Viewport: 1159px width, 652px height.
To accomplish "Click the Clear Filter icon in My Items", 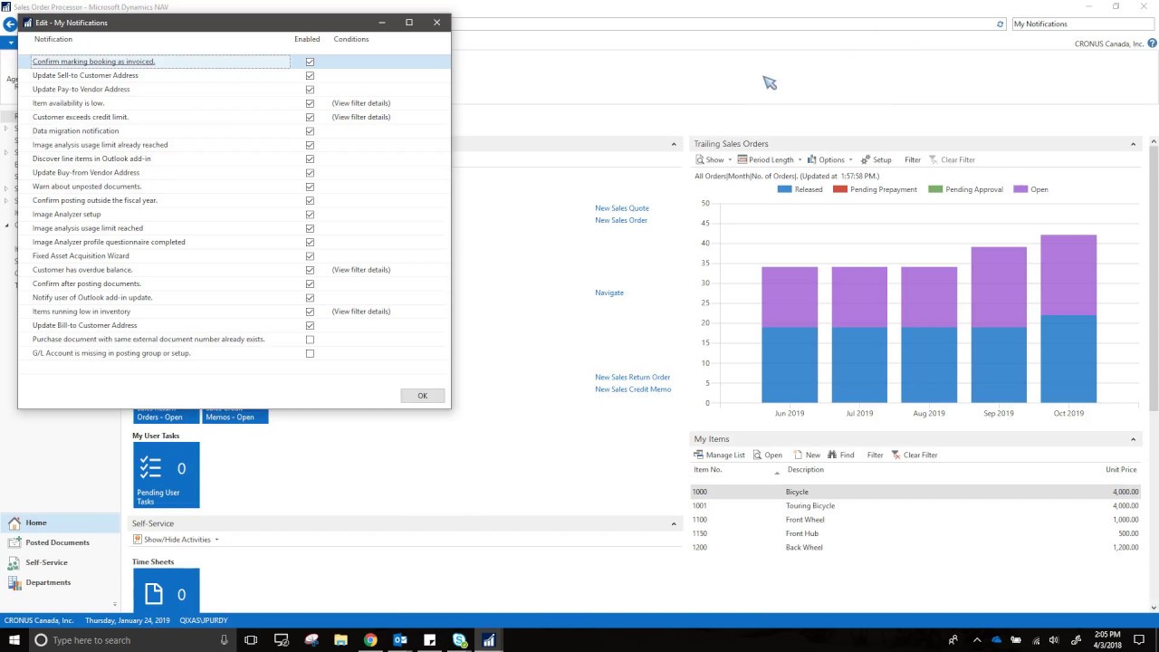I will (x=896, y=455).
